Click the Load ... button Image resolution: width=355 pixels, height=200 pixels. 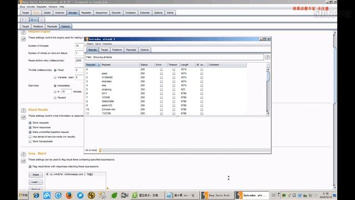[35, 182]
